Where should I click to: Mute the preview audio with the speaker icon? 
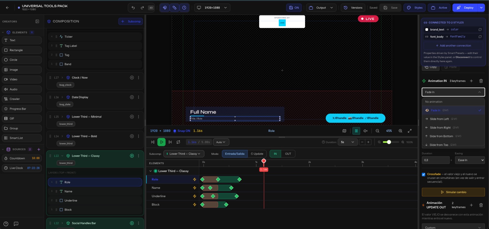pyautogui.click(x=366, y=131)
